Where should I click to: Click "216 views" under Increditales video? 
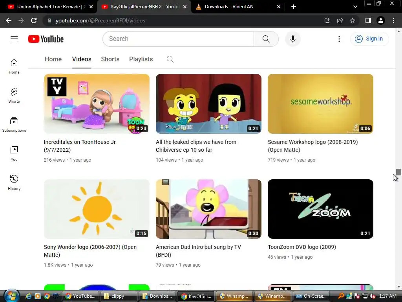[x=54, y=160]
